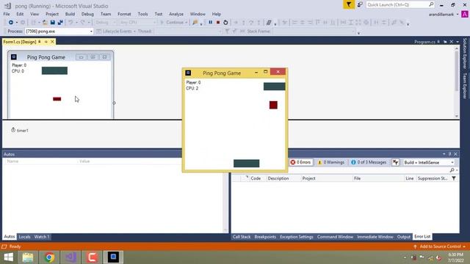
Task: Select the timer1 component
Action: coord(20,131)
